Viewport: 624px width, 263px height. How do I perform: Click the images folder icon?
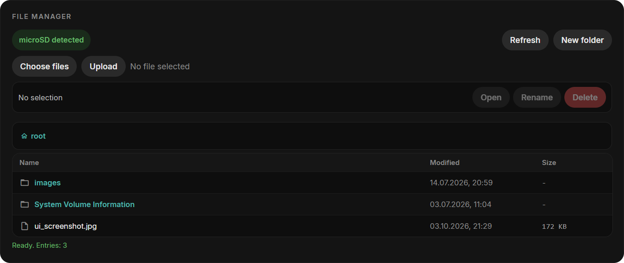(24, 183)
